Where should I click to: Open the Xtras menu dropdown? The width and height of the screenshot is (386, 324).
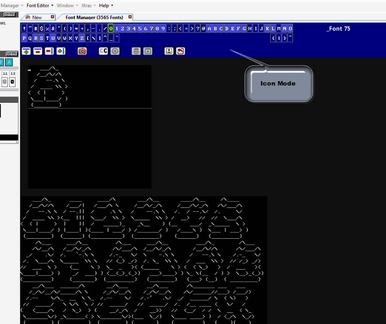coord(87,5)
